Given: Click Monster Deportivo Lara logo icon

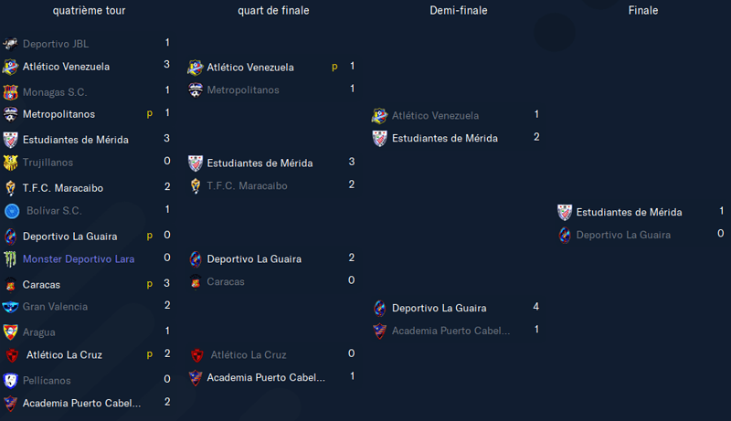Looking at the screenshot, I should coord(10,259).
